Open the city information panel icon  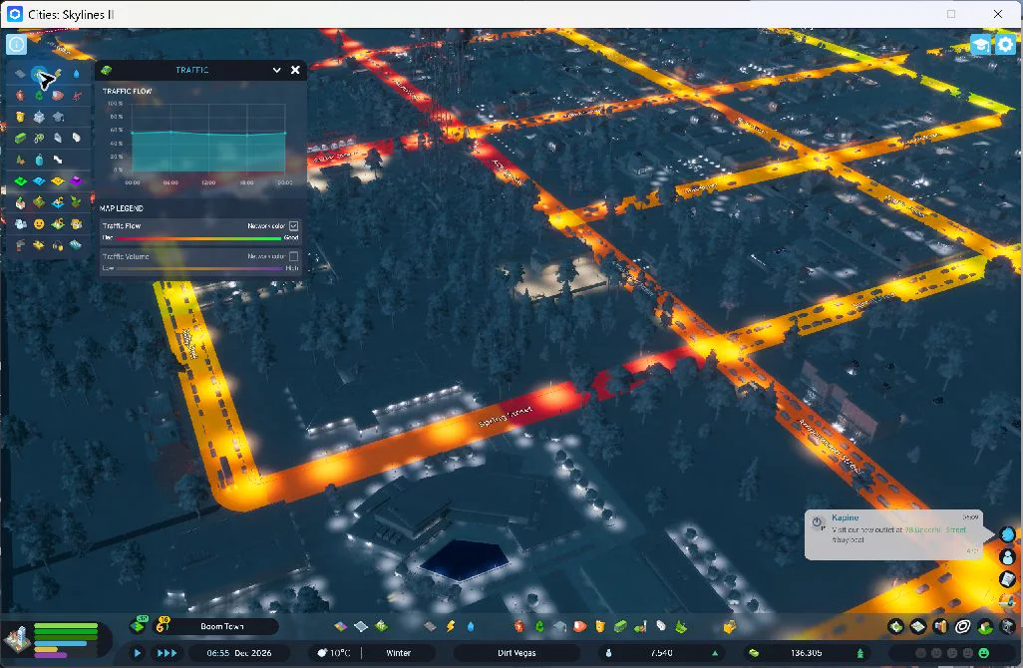click(16, 44)
